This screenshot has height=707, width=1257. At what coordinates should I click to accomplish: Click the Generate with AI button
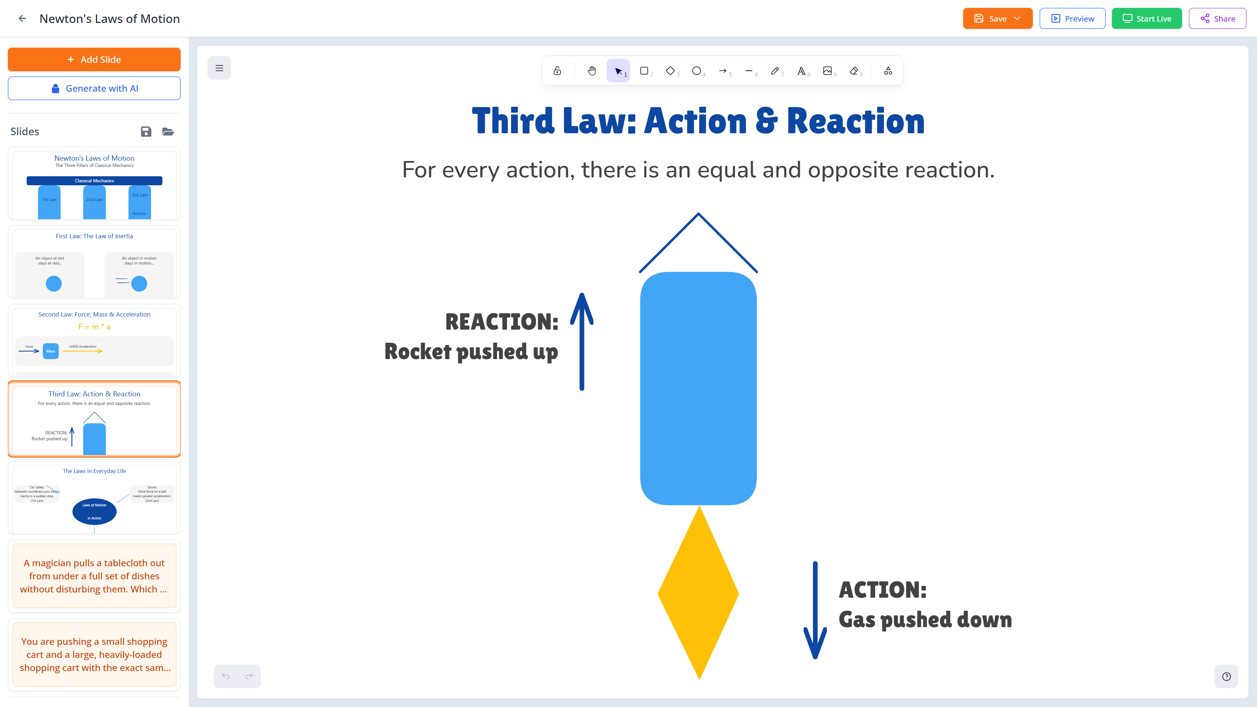click(x=94, y=88)
